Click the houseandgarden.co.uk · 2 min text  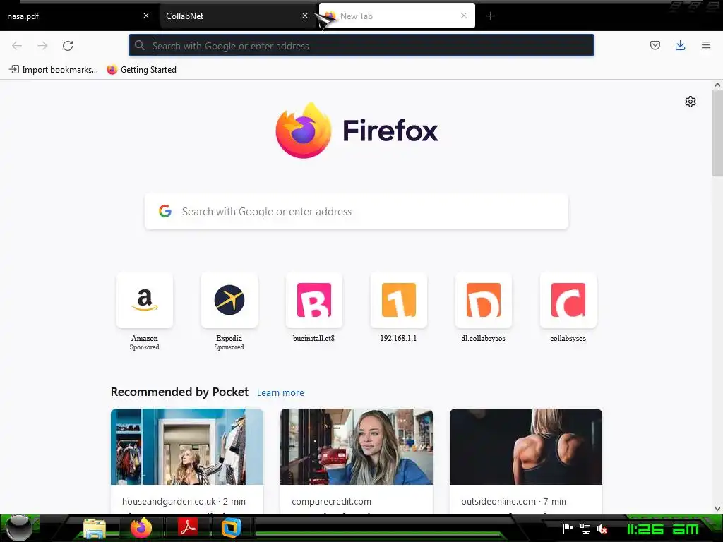tap(184, 501)
